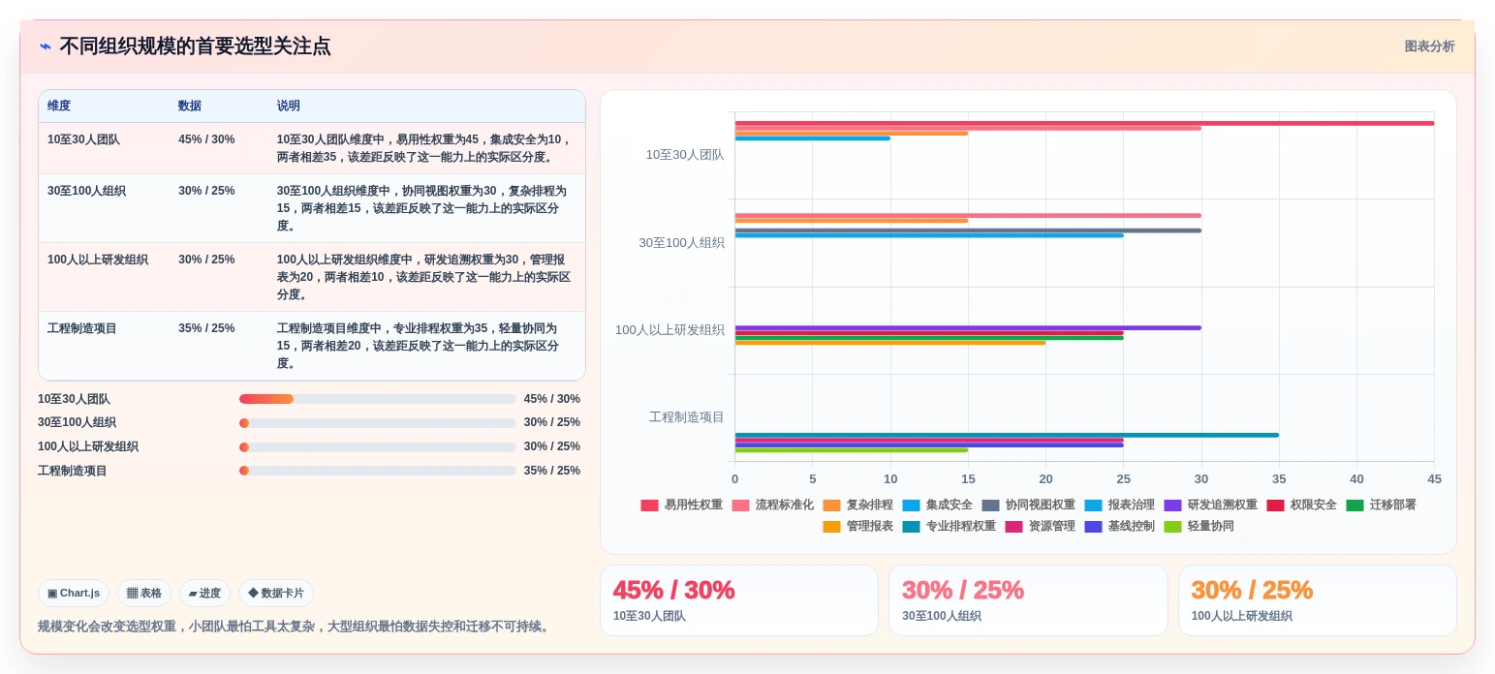Click the 45% / 30% value beside progress bar
The image size is (1495, 674).
(x=552, y=399)
